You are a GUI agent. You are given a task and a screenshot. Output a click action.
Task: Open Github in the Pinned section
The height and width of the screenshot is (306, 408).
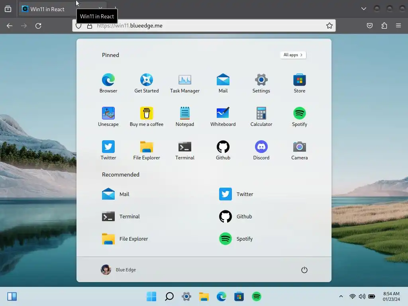[223, 150]
